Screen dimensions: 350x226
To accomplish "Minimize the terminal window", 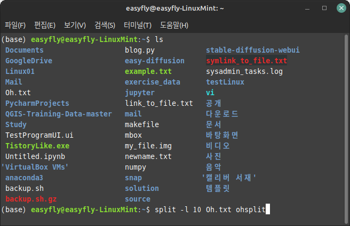I will [307, 9].
